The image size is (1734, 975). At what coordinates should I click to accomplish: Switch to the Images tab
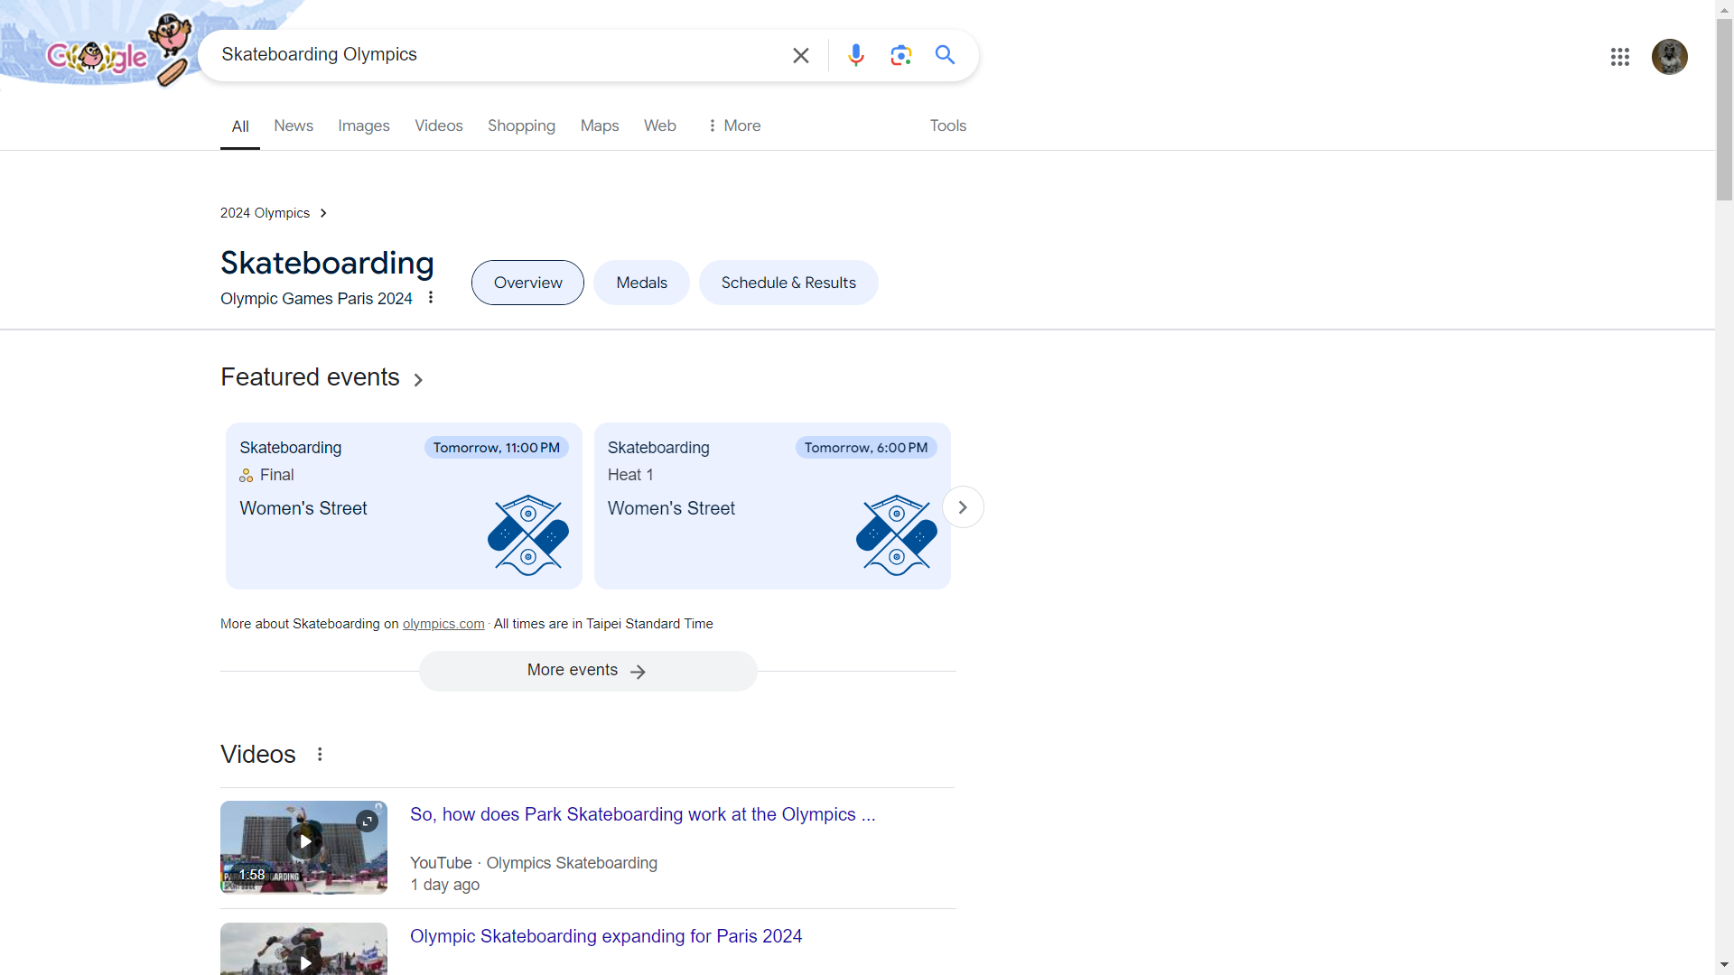(x=364, y=125)
